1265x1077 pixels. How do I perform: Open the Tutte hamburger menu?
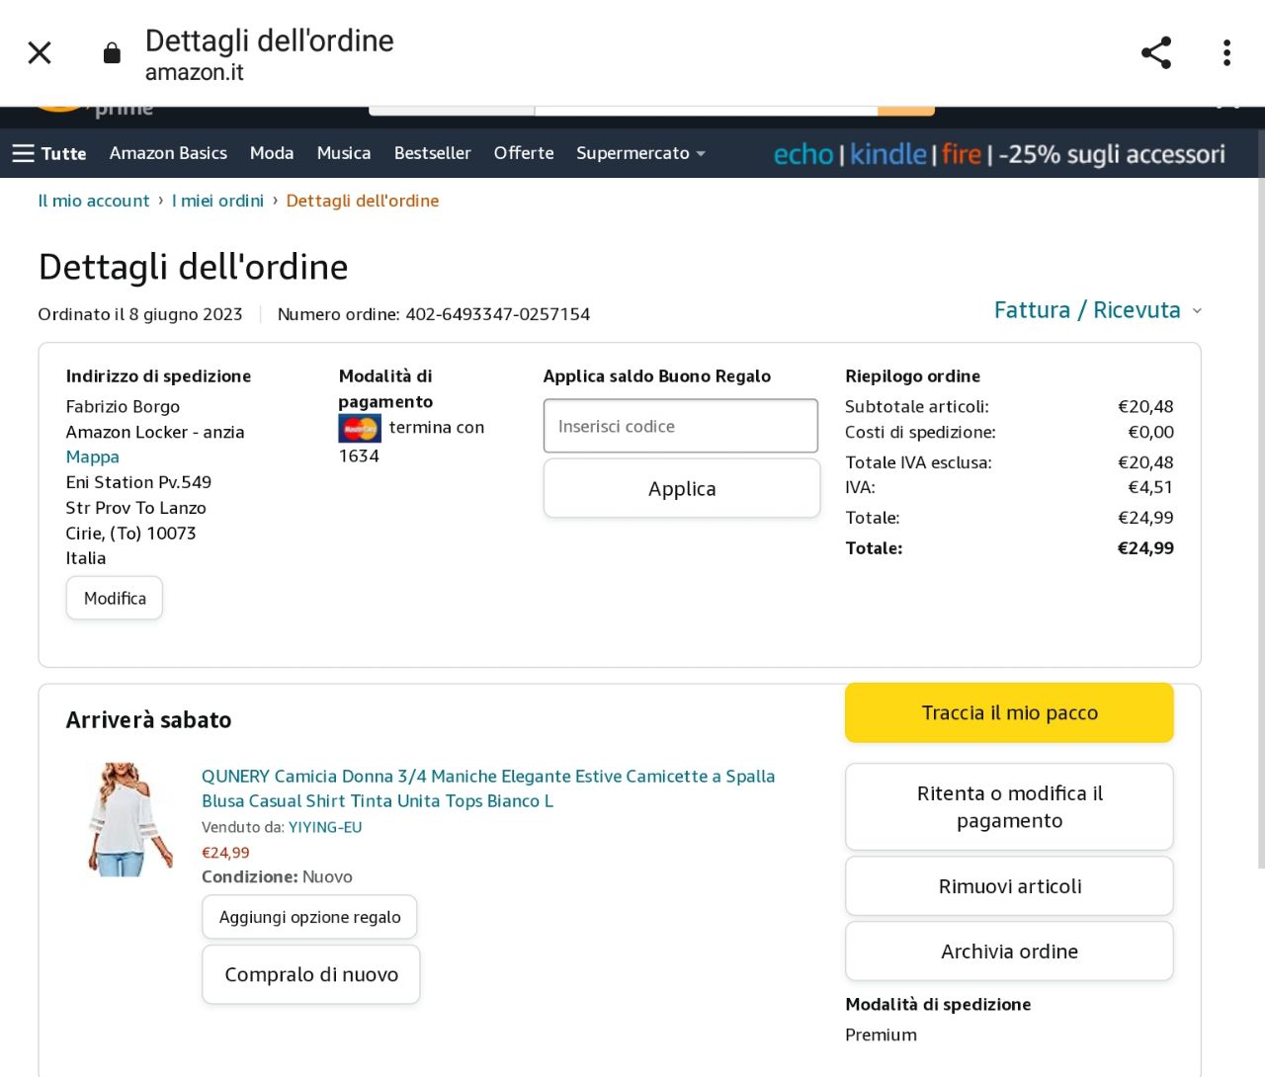pyautogui.click(x=49, y=153)
